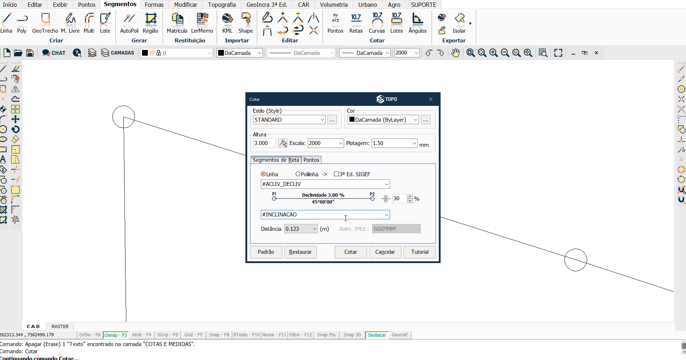The height and width of the screenshot is (360, 686).
Task: Open the CHAT tool
Action: [x=54, y=53]
